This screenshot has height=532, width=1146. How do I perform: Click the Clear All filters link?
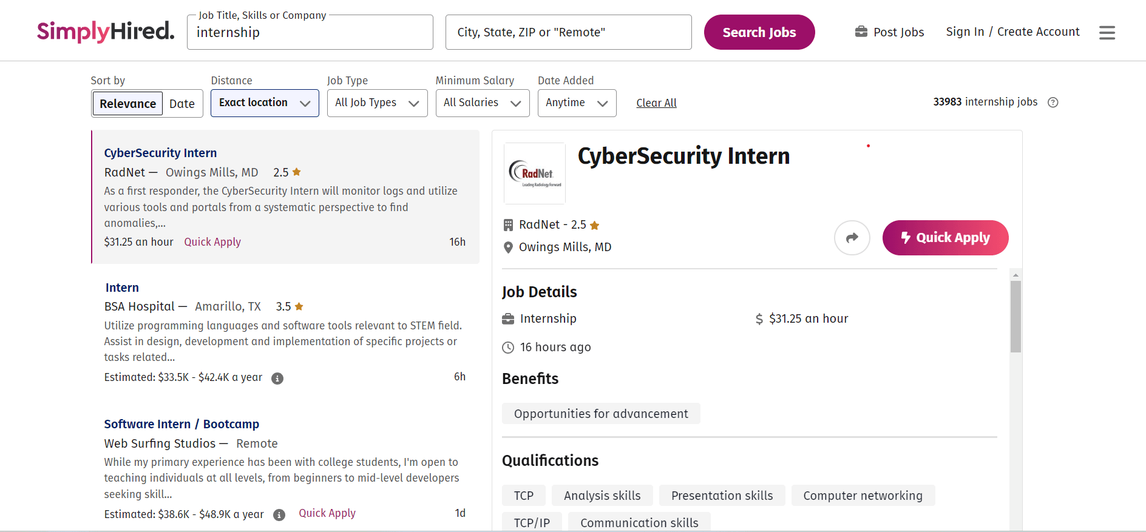coord(656,103)
